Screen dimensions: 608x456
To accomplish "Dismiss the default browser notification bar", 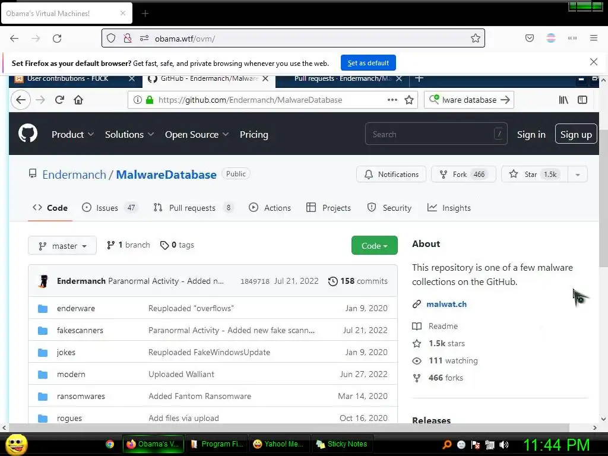I will [593, 62].
